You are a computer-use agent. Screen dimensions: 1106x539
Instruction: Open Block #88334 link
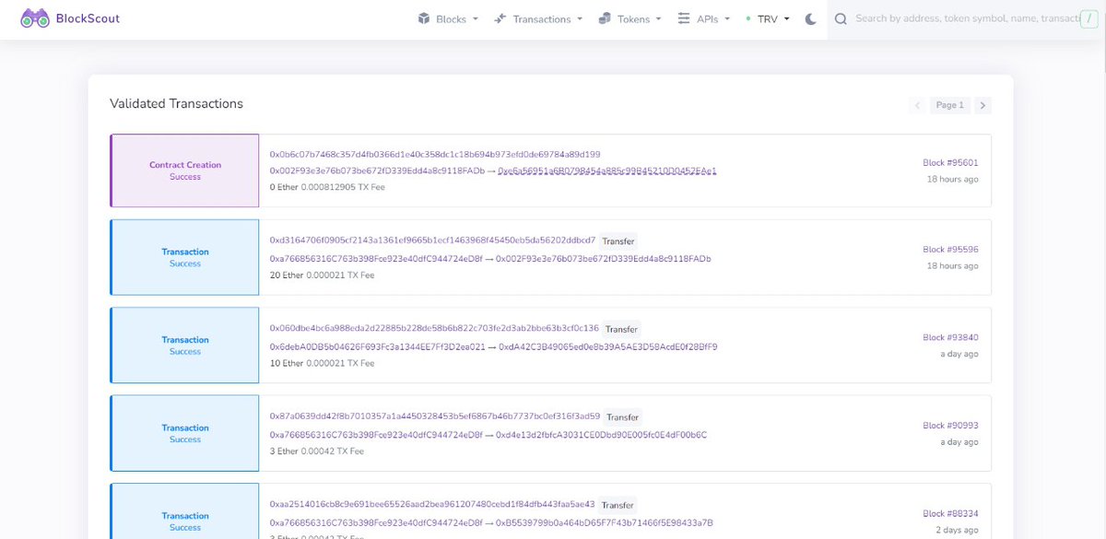(x=950, y=513)
